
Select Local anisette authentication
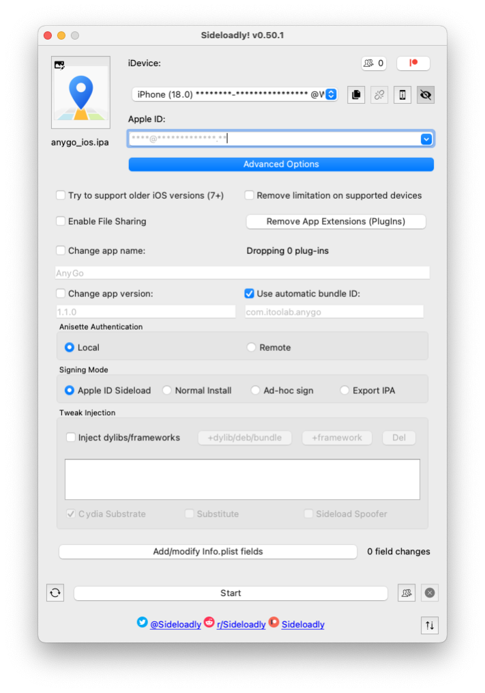[x=70, y=348]
